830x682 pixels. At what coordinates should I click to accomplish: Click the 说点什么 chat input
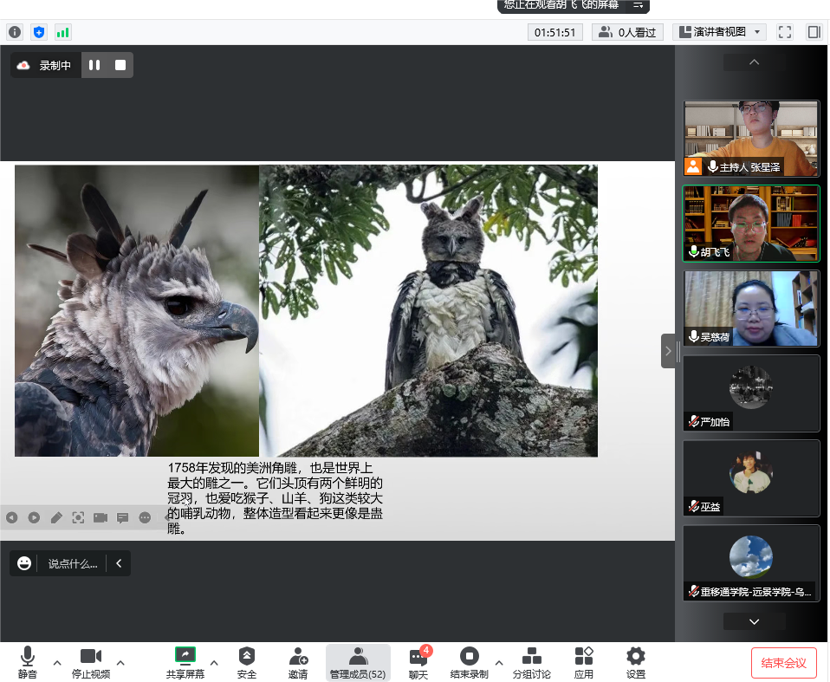click(x=73, y=563)
